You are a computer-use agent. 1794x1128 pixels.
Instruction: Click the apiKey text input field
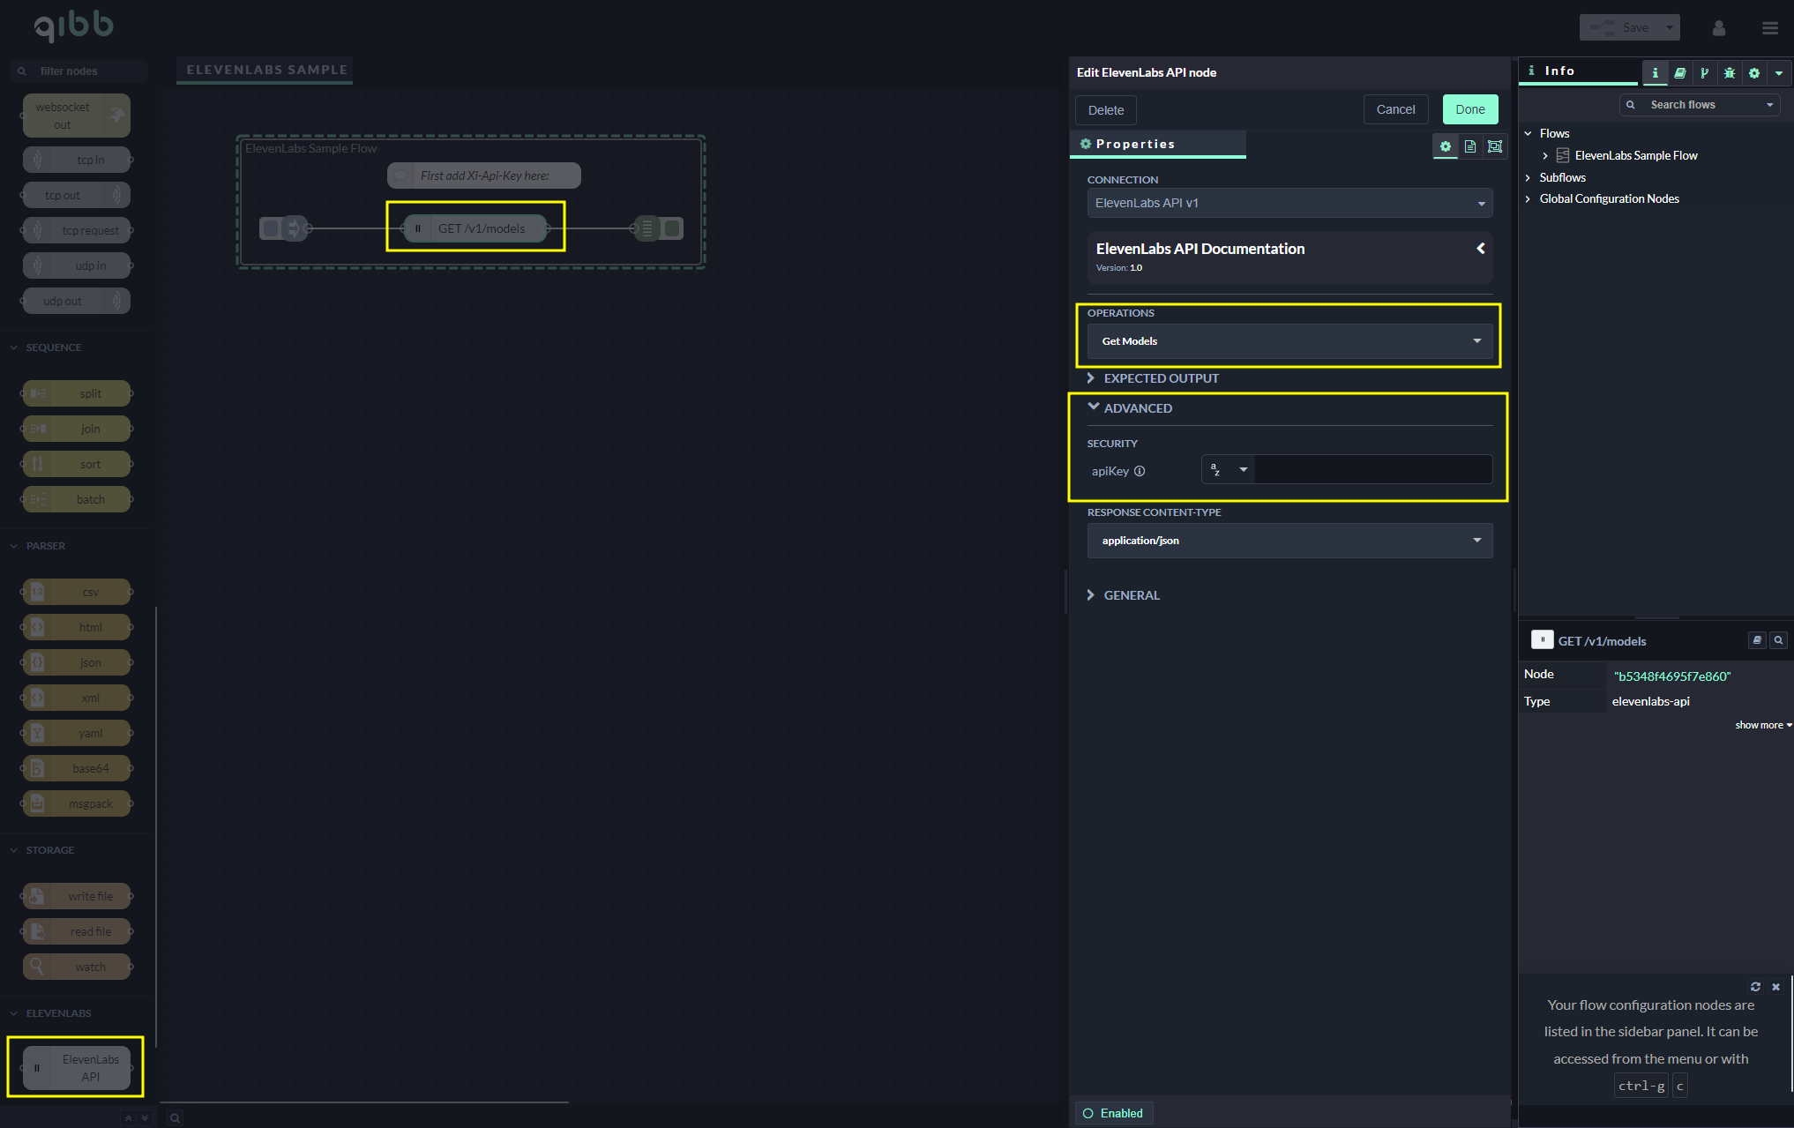point(1372,470)
